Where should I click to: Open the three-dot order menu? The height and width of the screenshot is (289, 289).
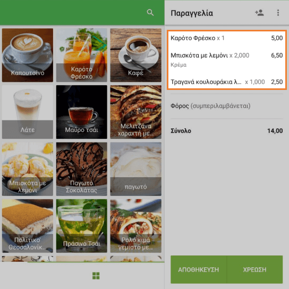[x=278, y=13]
